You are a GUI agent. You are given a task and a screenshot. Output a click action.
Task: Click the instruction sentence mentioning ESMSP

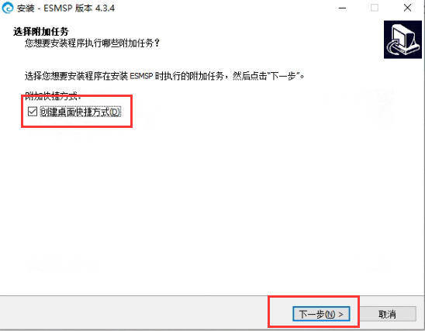pyautogui.click(x=164, y=76)
